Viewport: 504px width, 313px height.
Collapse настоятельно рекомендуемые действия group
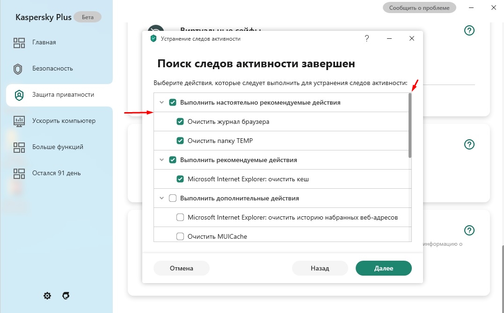coord(162,102)
